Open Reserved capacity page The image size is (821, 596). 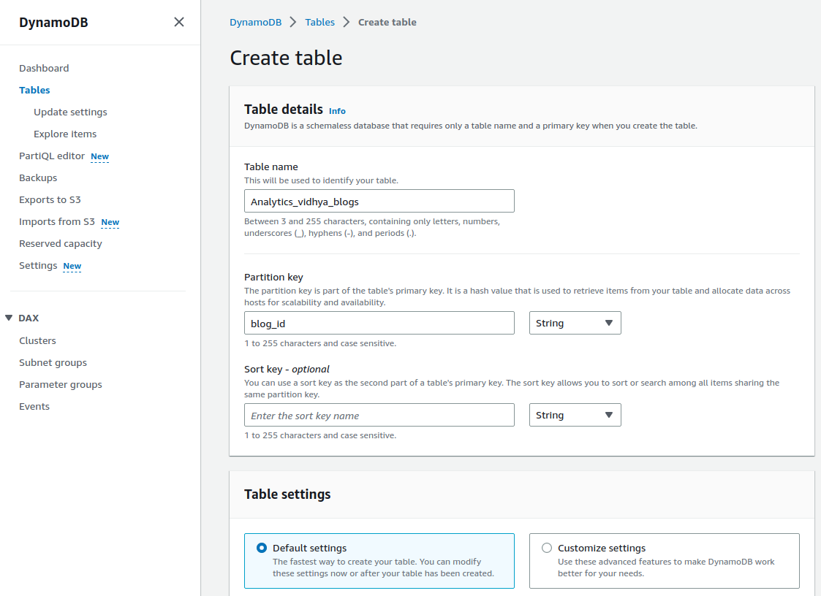(60, 244)
